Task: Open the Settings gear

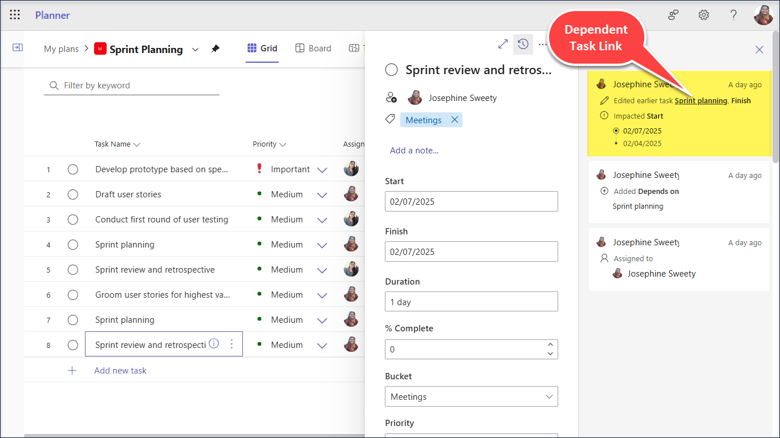Action: click(x=704, y=15)
